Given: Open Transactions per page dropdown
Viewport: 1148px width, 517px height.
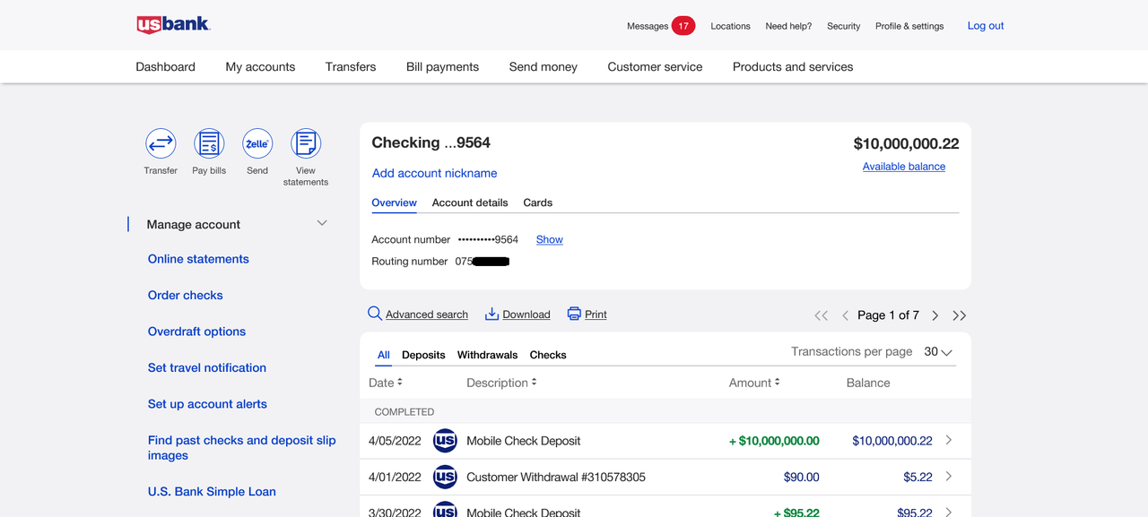Looking at the screenshot, I should 938,352.
